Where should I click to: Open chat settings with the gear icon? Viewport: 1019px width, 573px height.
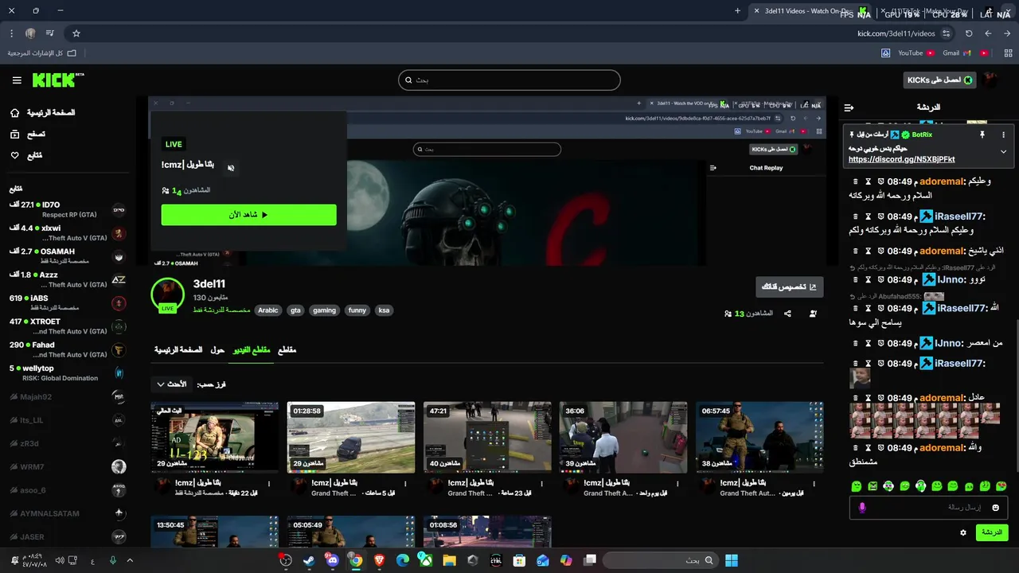(963, 532)
